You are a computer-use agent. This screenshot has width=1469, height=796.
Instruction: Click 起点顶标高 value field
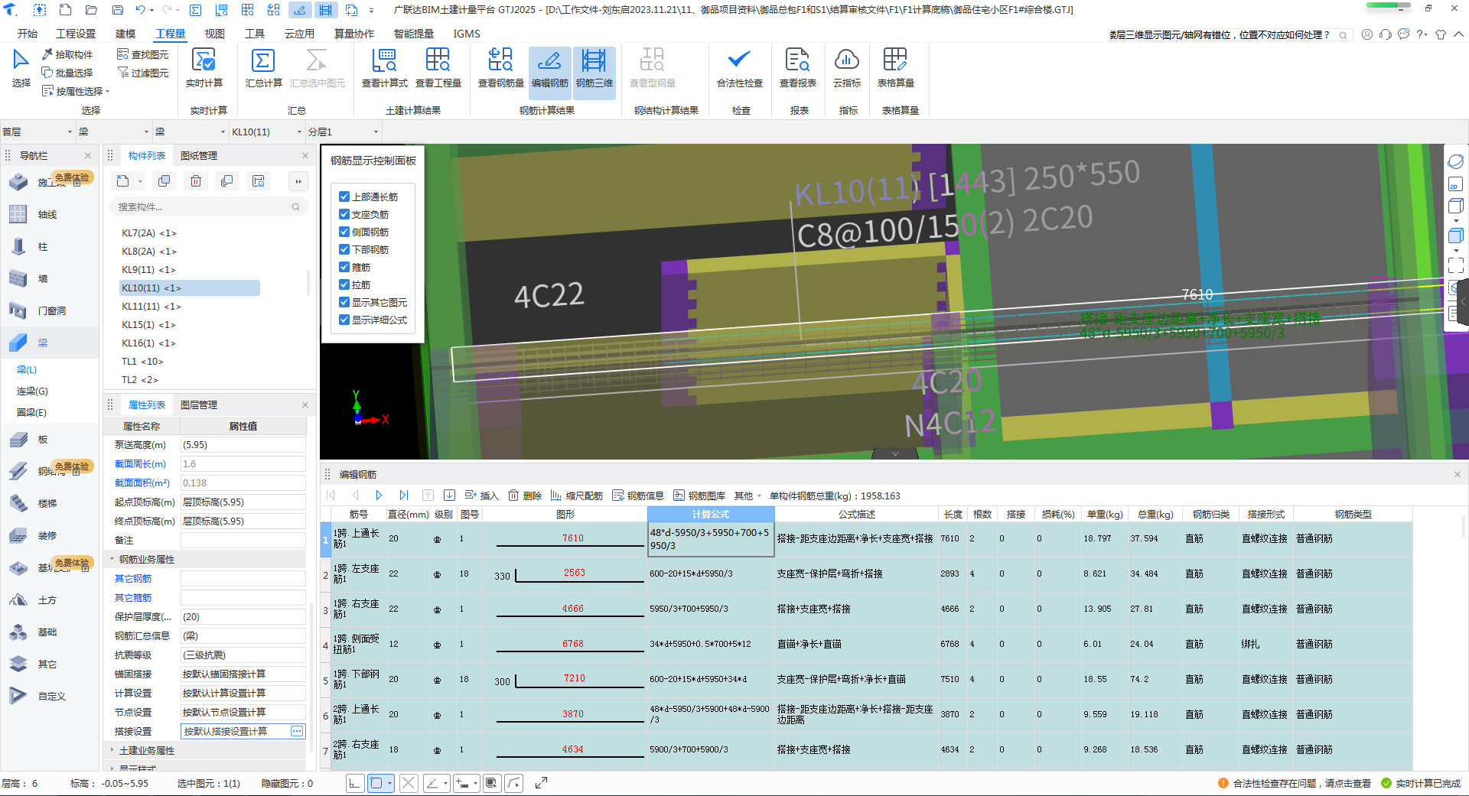tap(243, 502)
